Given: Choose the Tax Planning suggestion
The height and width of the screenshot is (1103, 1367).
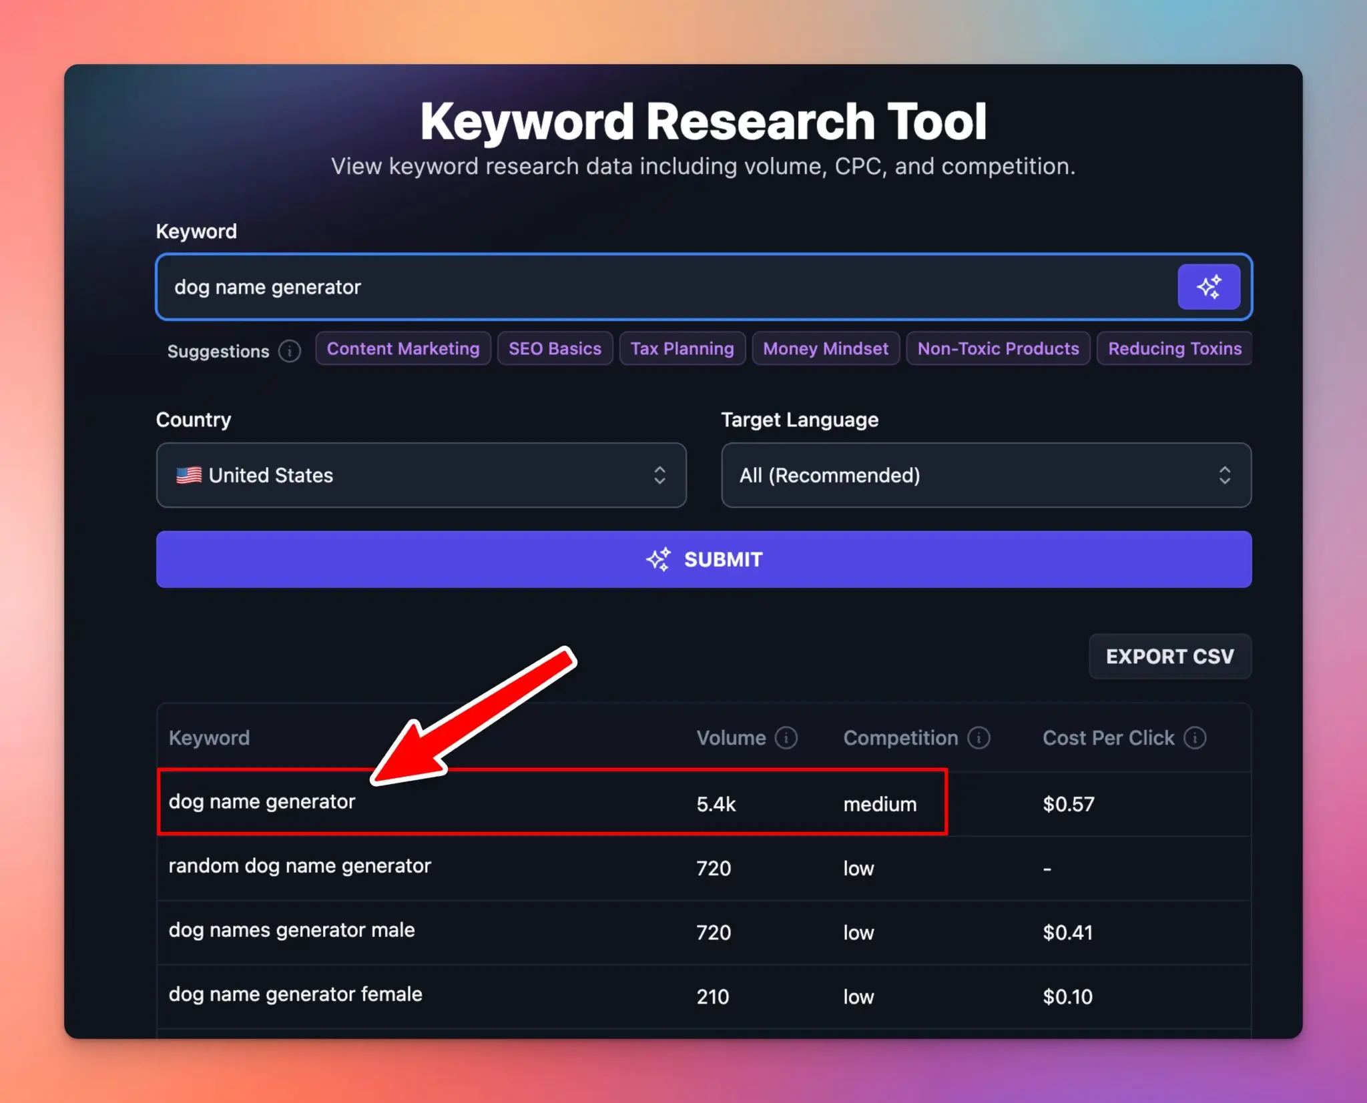Looking at the screenshot, I should pyautogui.click(x=681, y=348).
